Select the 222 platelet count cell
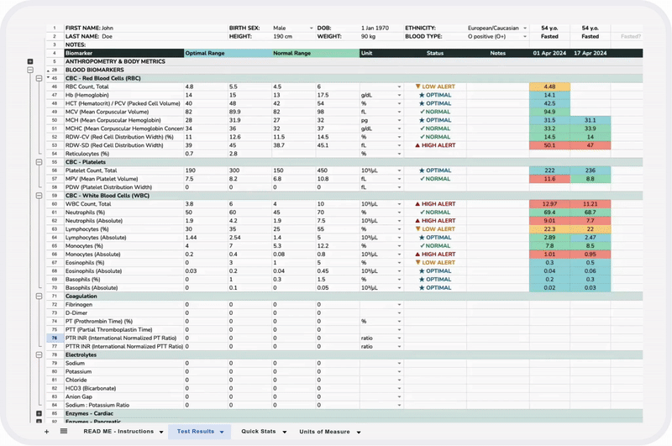The image size is (672, 446). 549,171
